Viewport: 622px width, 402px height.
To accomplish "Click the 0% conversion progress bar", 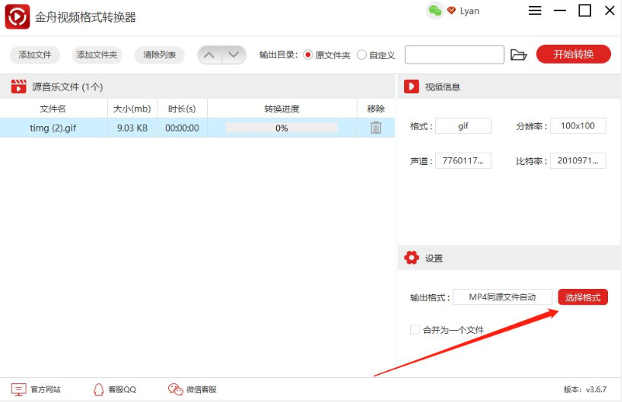I will tap(282, 128).
